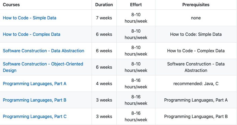
Task: Select the Effort column header
Action: pyautogui.click(x=136, y=5)
